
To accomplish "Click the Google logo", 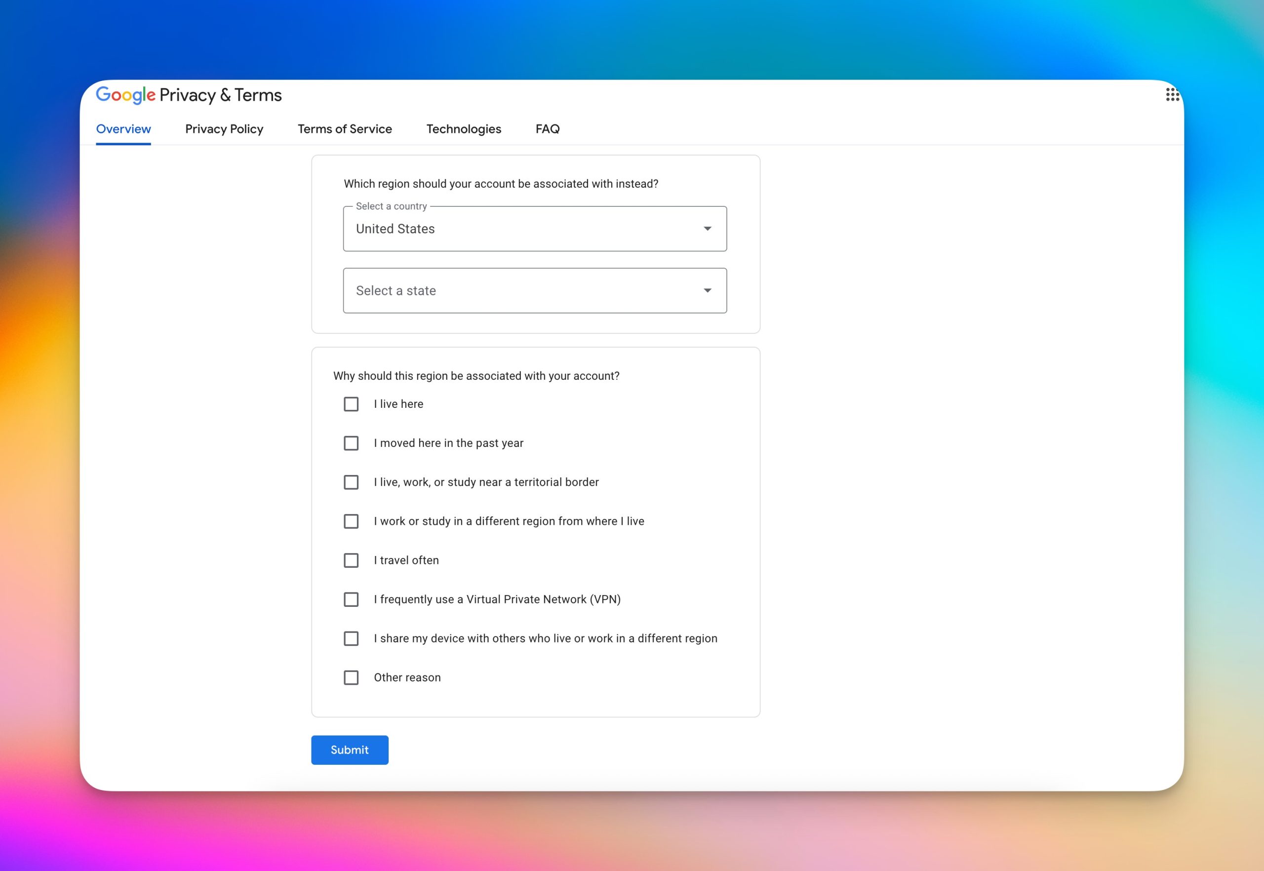I will tap(125, 95).
